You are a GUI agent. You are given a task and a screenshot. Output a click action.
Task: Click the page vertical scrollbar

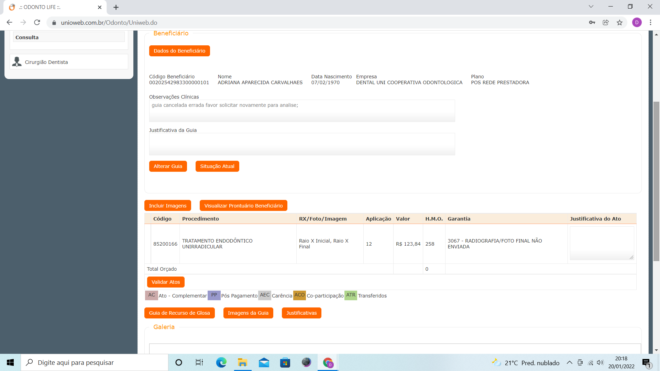[656, 181]
